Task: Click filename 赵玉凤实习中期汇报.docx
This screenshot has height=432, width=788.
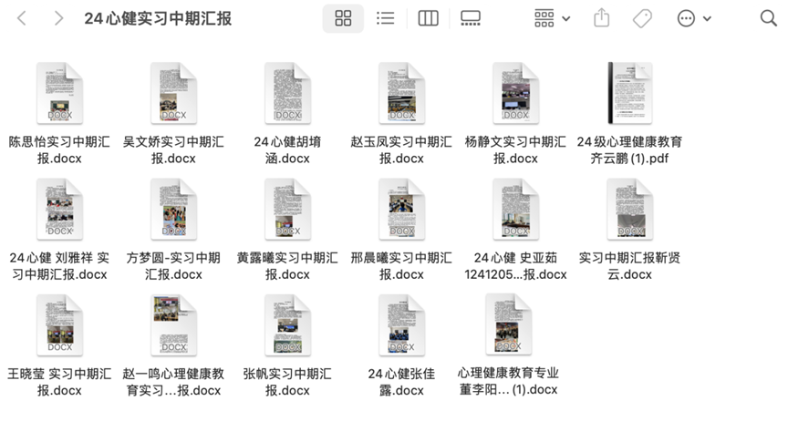Action: click(x=401, y=149)
